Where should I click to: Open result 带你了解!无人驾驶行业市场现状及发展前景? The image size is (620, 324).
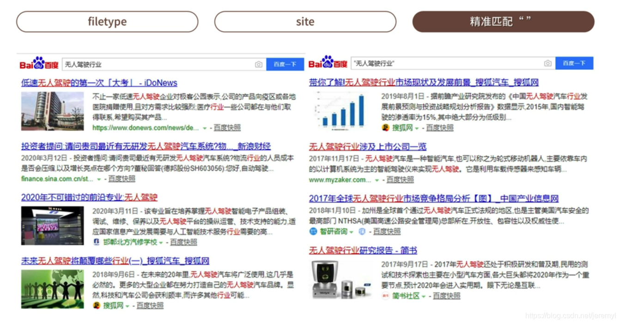424,83
